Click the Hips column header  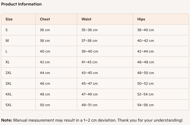click(141, 19)
